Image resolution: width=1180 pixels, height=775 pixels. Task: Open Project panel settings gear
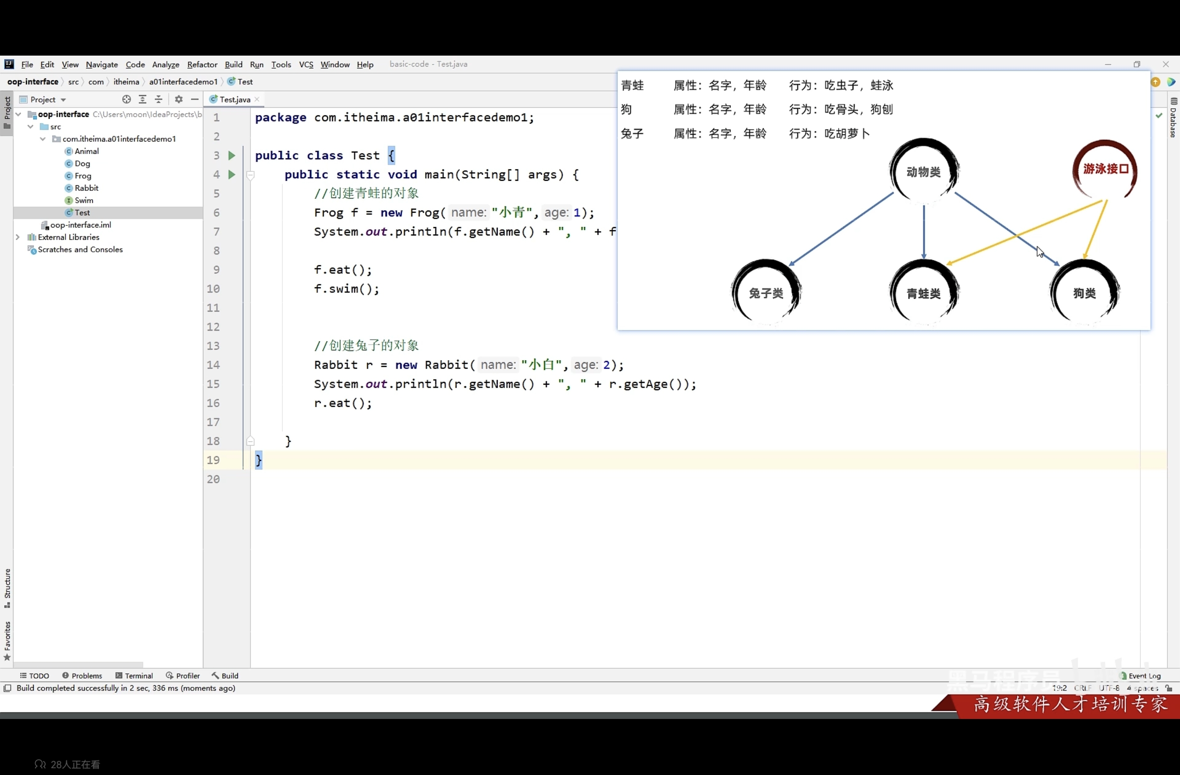[179, 99]
